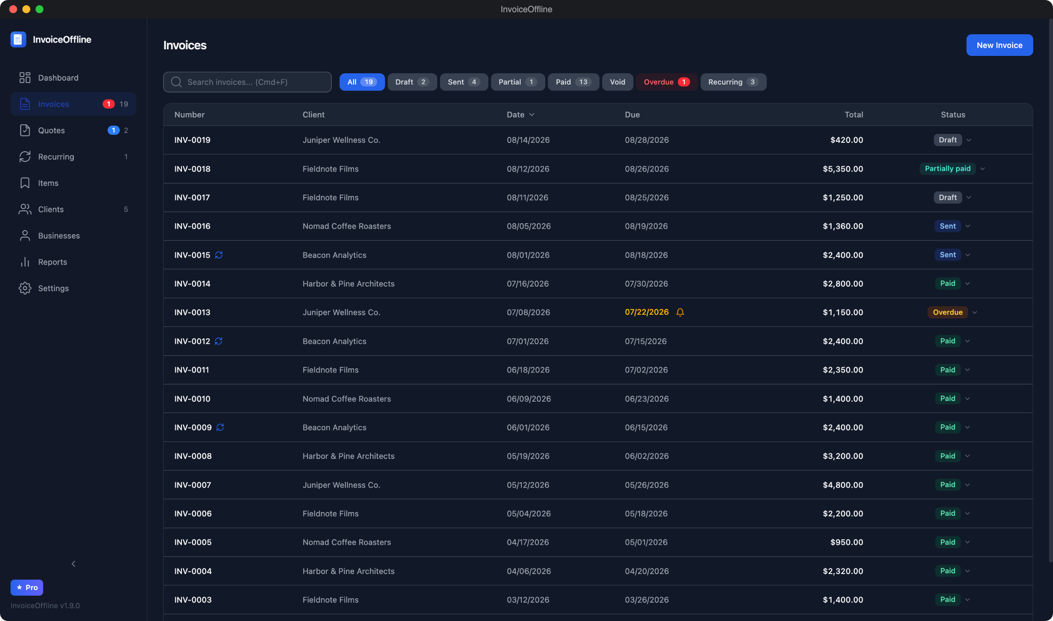Click the $950.00 total on INV-0005
This screenshot has height=621, width=1053.
point(847,542)
